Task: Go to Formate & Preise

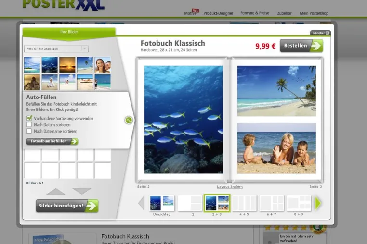Action: point(255,13)
